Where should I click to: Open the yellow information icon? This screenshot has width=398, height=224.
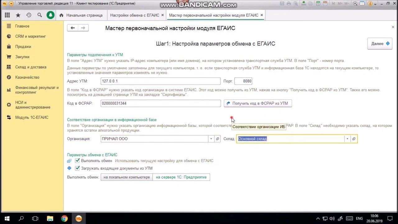click(371, 4)
